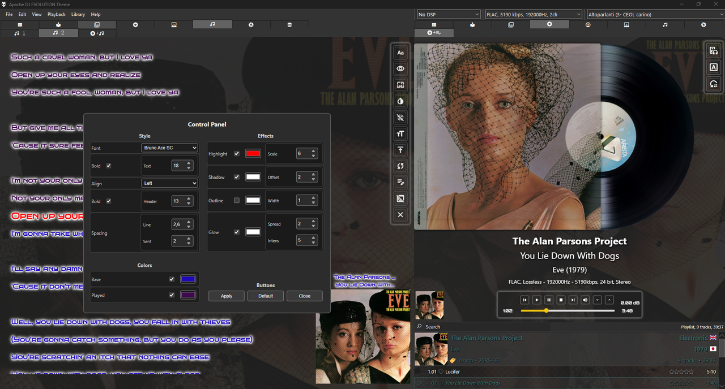Click the eye icon in the lyrics toolbar
Viewport: 725px width, 389px height.
pyautogui.click(x=400, y=68)
